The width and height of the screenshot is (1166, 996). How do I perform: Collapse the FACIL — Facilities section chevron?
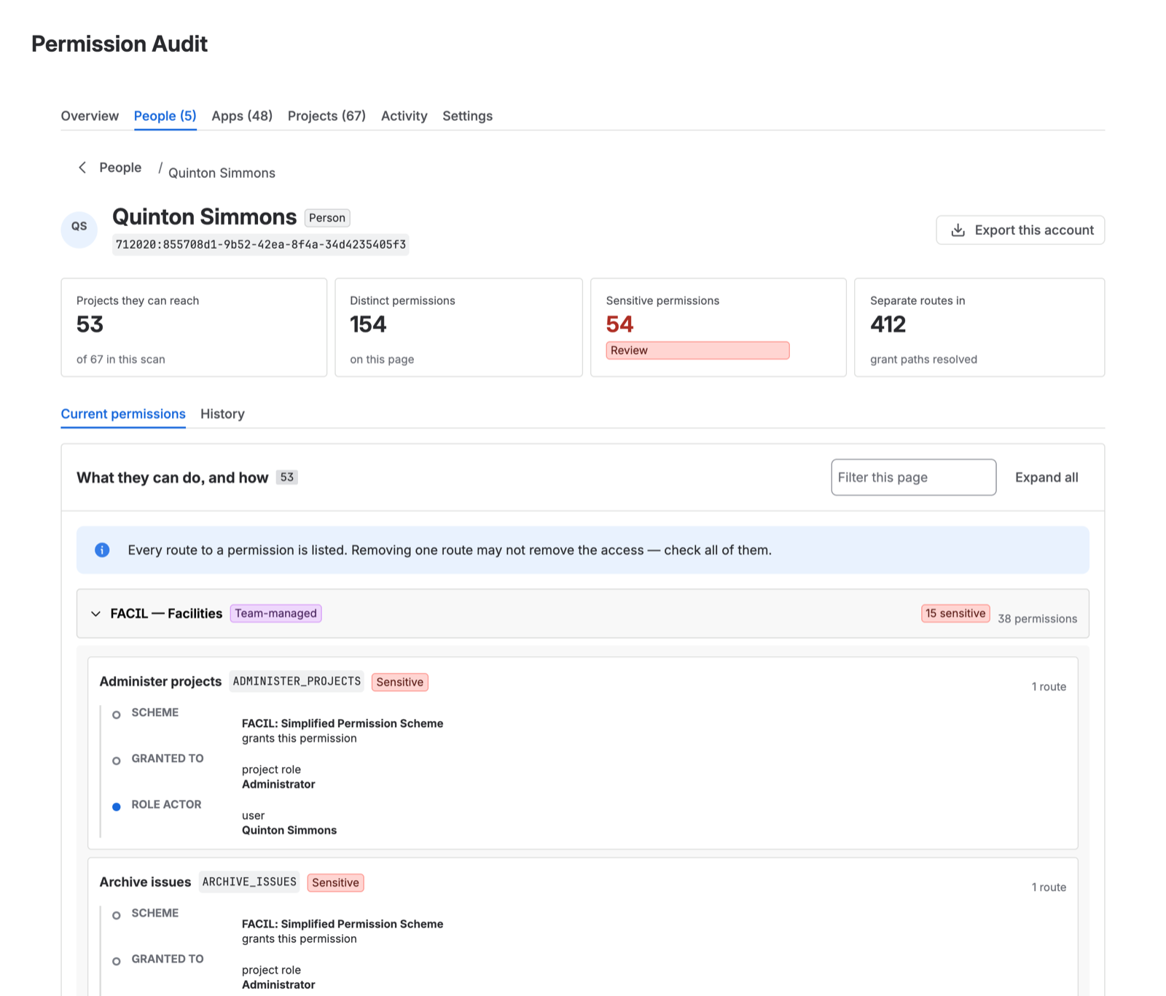(x=95, y=614)
